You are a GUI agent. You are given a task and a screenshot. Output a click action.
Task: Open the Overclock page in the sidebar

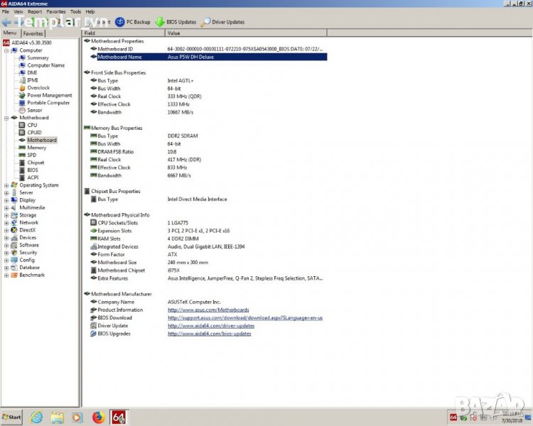coord(38,88)
